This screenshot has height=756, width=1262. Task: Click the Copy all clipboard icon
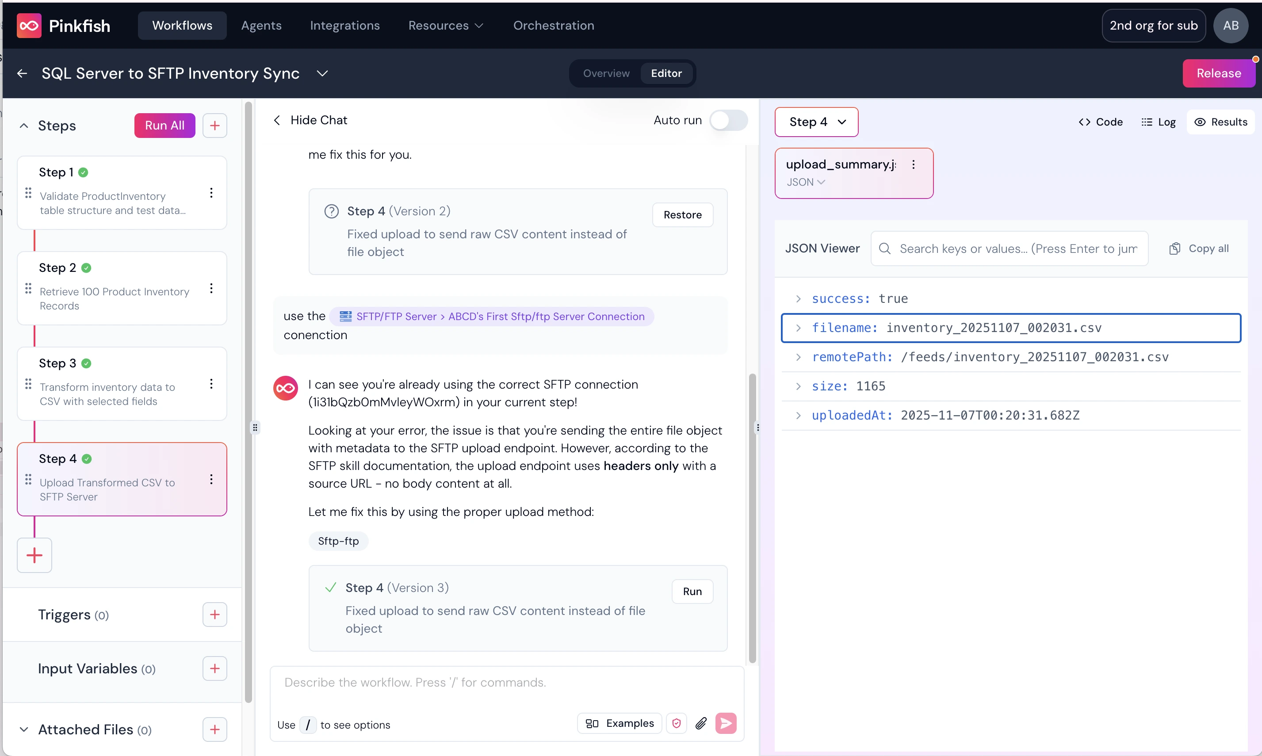[x=1174, y=248]
